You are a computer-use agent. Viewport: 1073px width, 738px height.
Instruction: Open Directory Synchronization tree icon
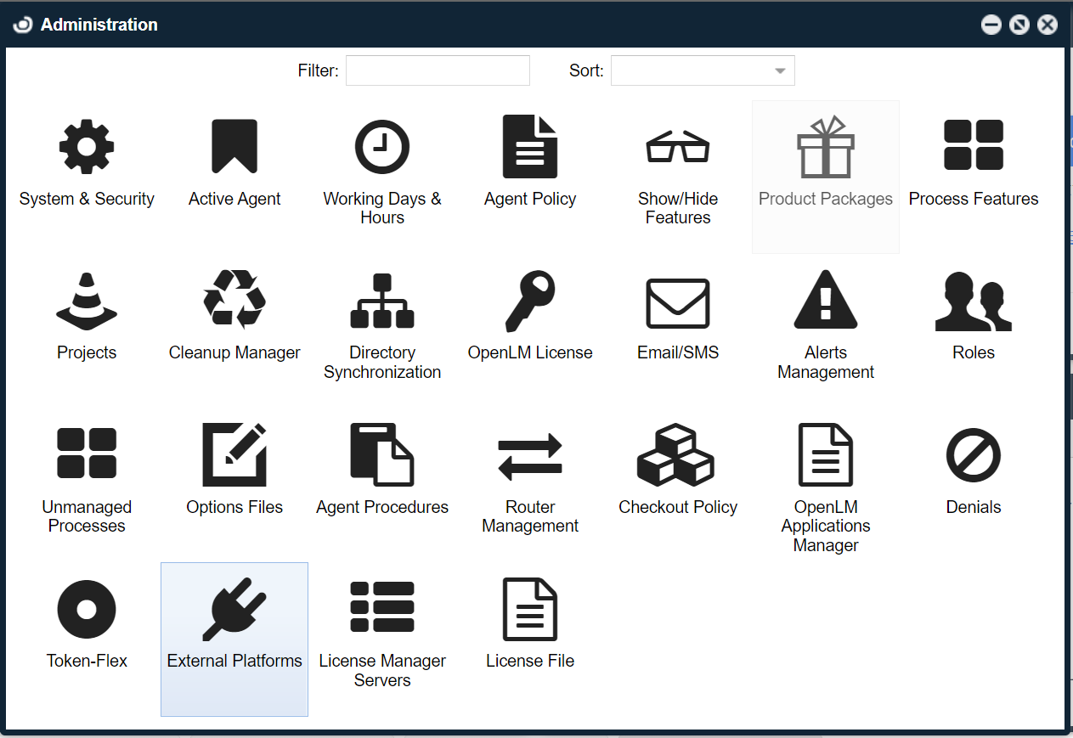pyautogui.click(x=382, y=301)
